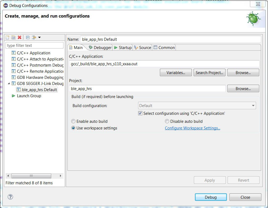
Task: Switch to the Debugger tab
Action: click(x=100, y=47)
